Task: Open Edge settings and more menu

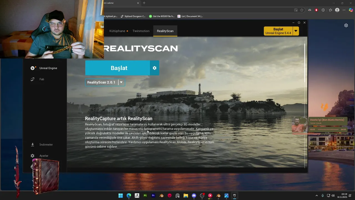Action: [344, 10]
